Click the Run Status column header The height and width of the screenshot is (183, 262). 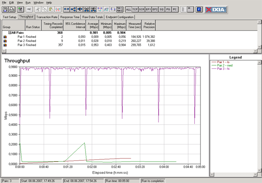pyautogui.click(x=32, y=27)
